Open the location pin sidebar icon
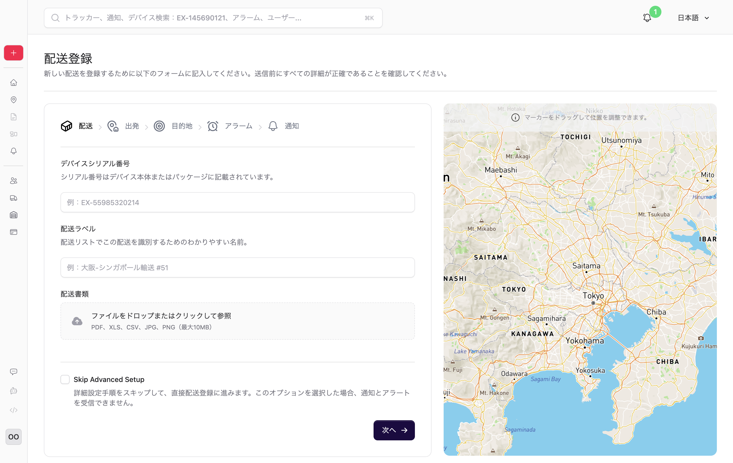 (x=13, y=100)
